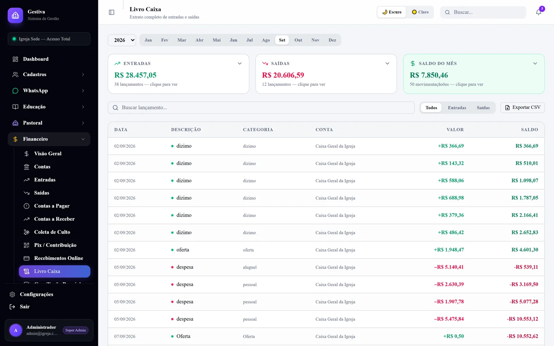Click the Exportar CSV file icon
The width and height of the screenshot is (554, 346).
click(x=507, y=108)
